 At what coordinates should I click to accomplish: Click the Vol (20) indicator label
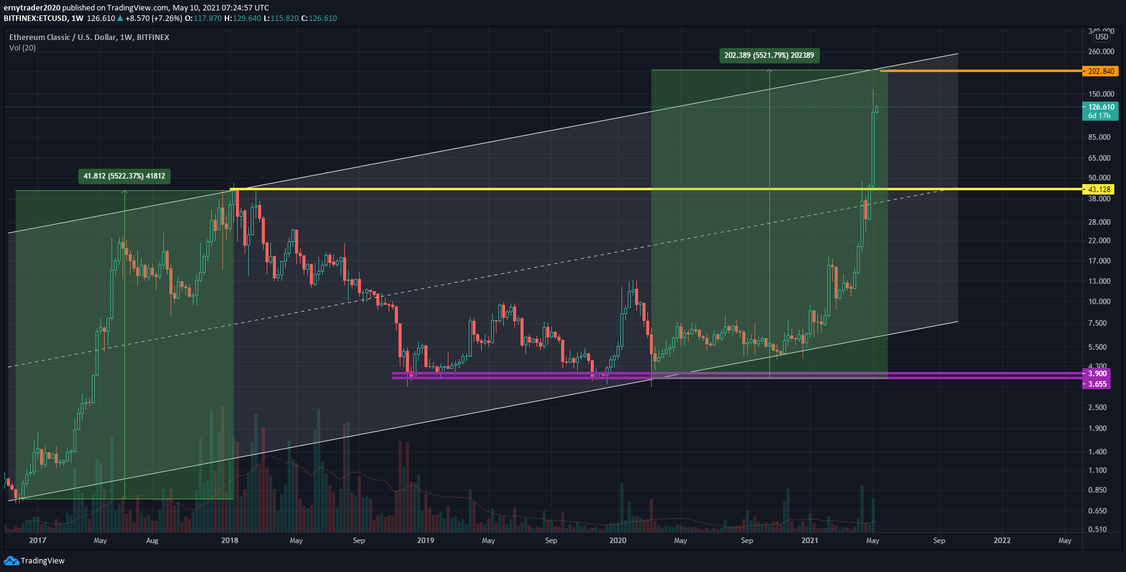click(x=23, y=48)
